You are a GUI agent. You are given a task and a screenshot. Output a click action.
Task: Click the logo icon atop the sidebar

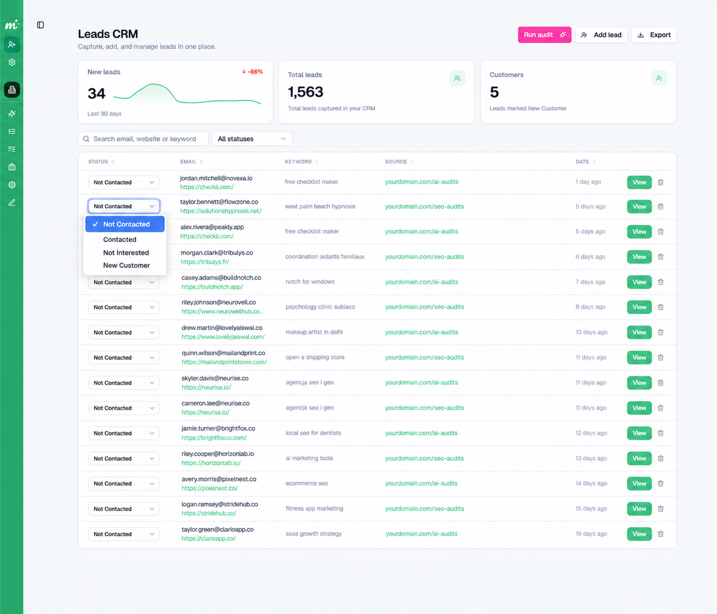[x=12, y=24]
